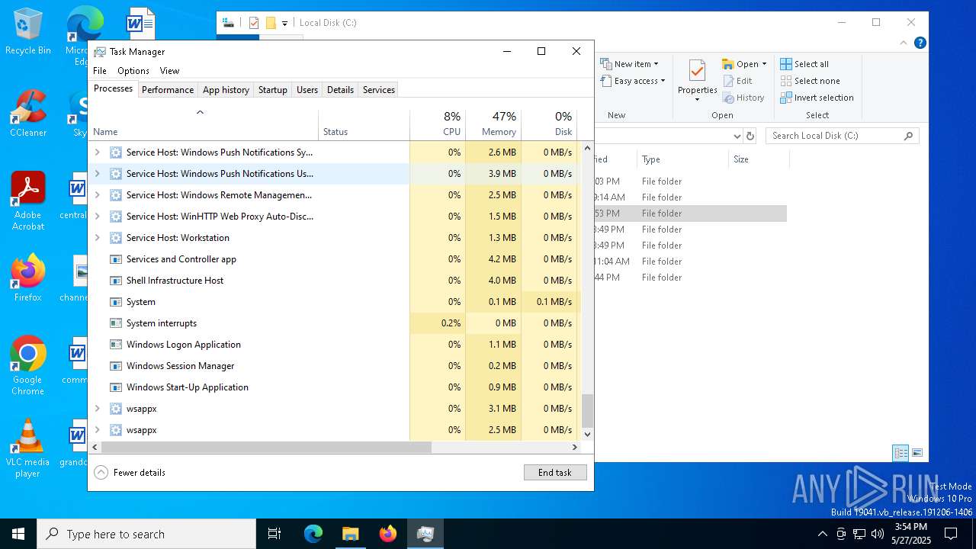Open the notification center icon

click(x=951, y=534)
